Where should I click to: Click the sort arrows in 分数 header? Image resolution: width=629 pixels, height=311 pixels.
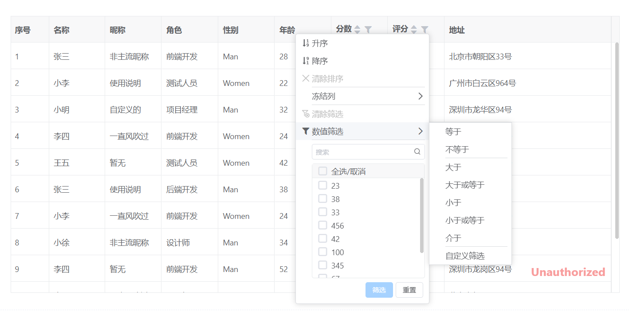coord(358,30)
